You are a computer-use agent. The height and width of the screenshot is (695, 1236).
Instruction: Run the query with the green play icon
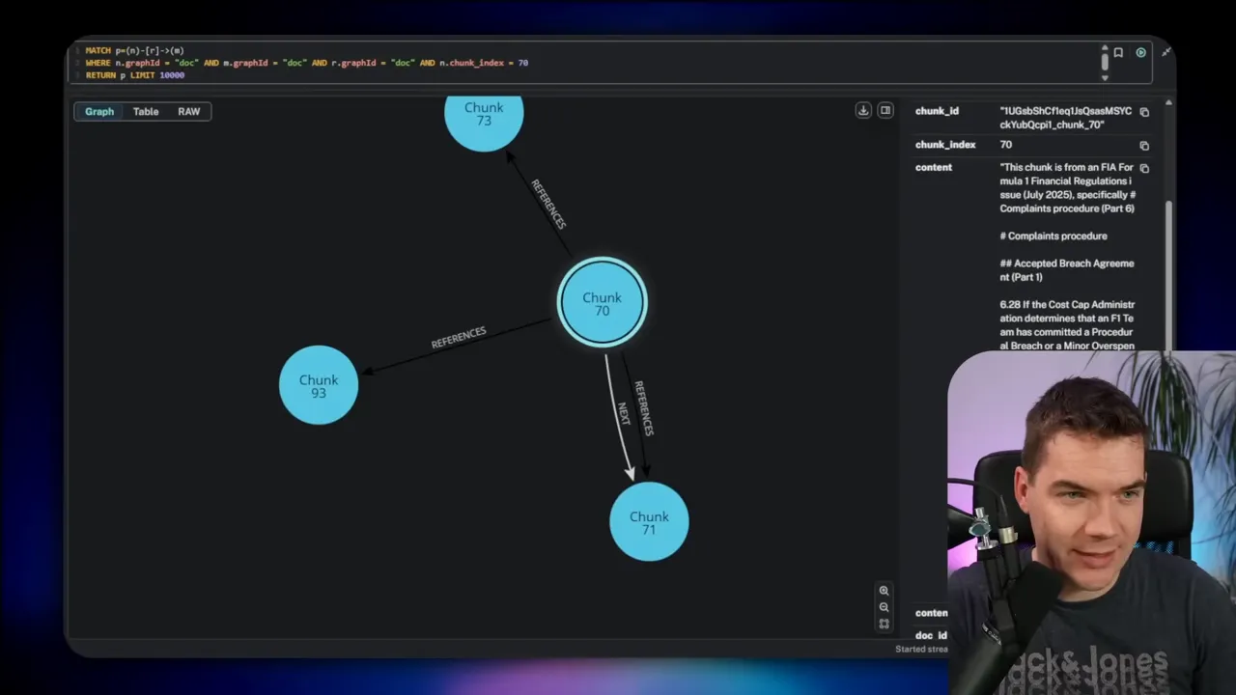[x=1140, y=53]
